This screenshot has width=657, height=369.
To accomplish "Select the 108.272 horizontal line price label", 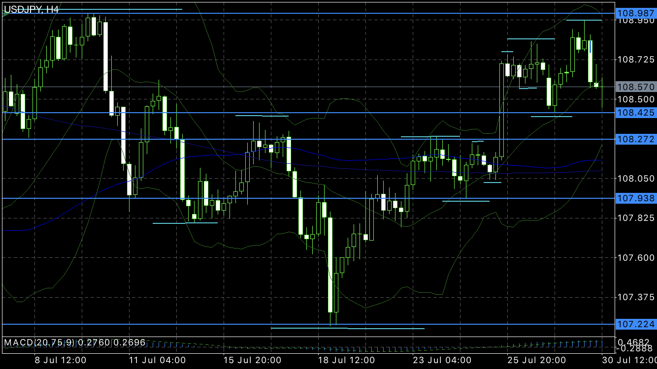I will coord(636,139).
